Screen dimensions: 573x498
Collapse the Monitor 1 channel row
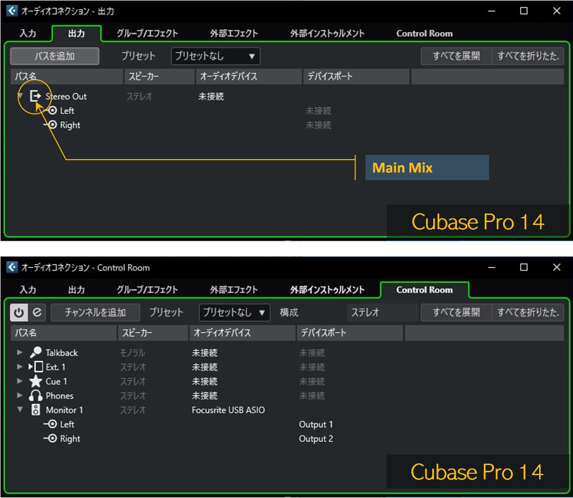tap(20, 409)
